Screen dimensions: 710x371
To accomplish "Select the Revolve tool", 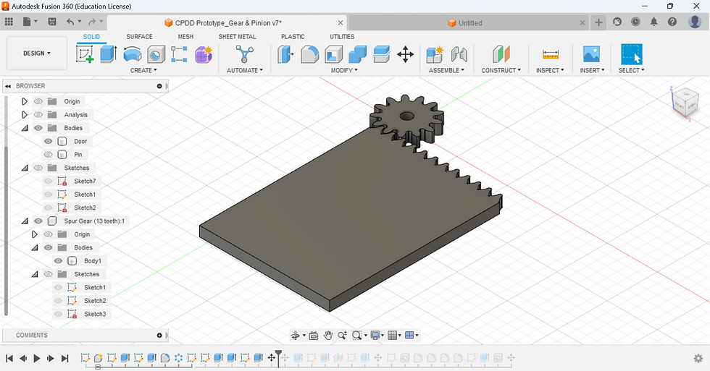I will coord(132,54).
